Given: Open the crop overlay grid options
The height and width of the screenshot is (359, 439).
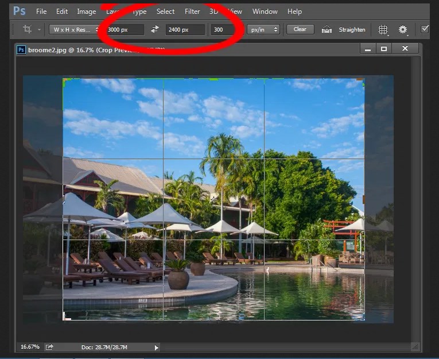Looking at the screenshot, I should (x=383, y=29).
